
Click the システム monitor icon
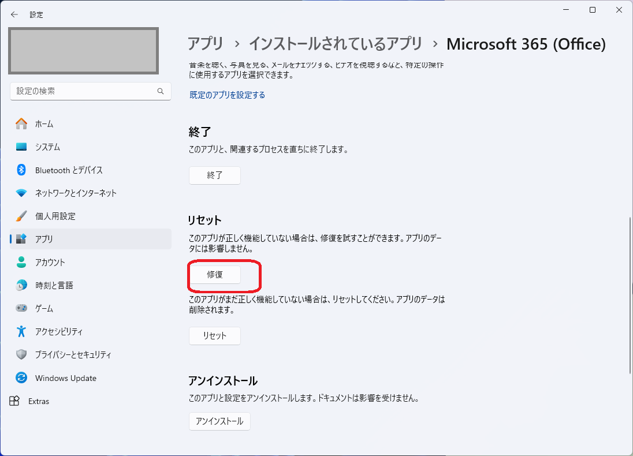(21, 147)
